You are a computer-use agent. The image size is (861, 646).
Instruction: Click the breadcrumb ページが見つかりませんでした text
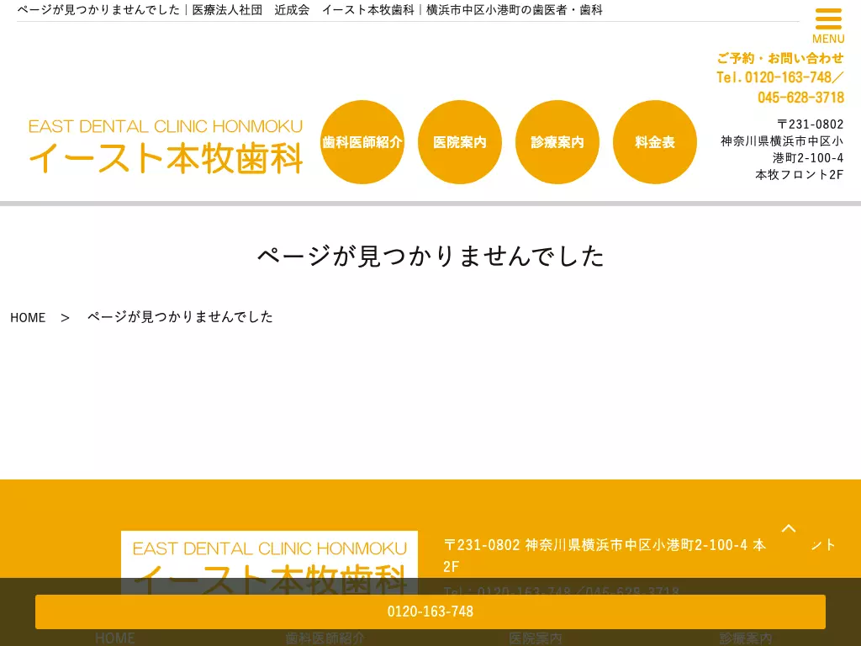pyautogui.click(x=180, y=317)
